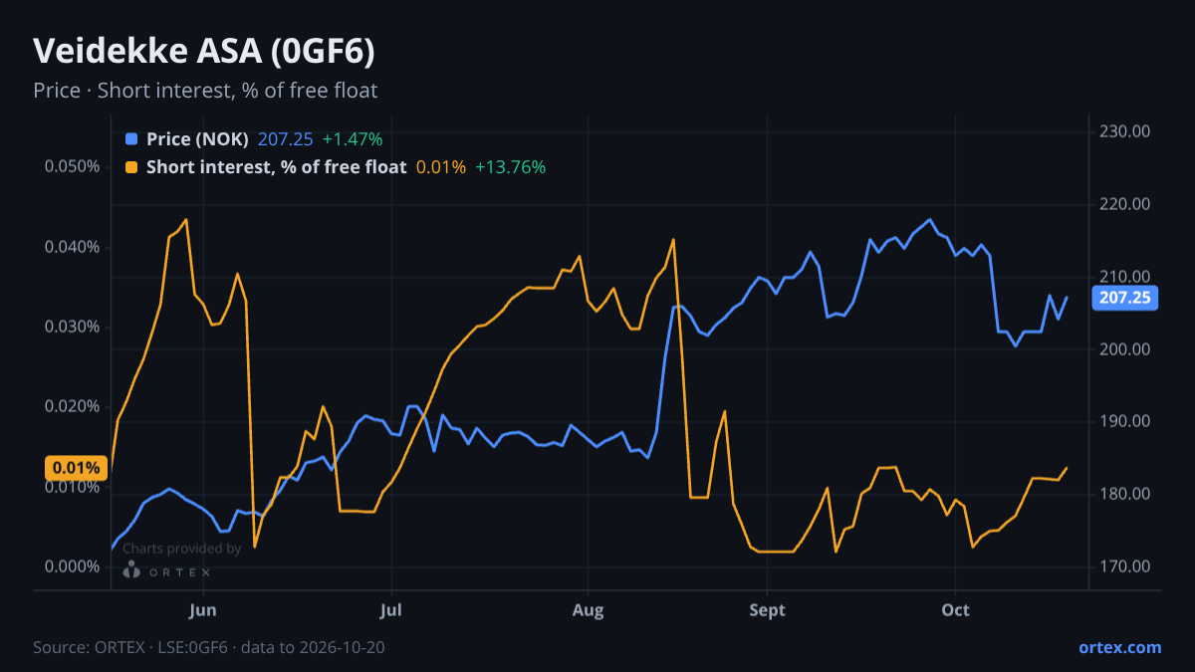Image resolution: width=1195 pixels, height=672 pixels.
Task: Click the 0.050% left axis label
Action: point(73,166)
